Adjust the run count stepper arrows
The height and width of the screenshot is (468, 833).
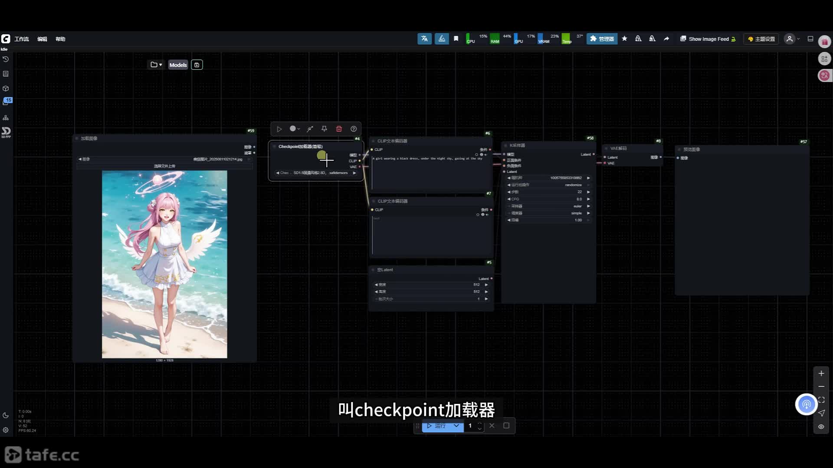[480, 426]
